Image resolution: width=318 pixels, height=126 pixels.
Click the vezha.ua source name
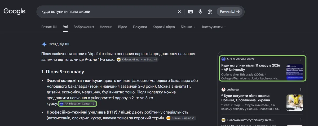(x=232, y=89)
